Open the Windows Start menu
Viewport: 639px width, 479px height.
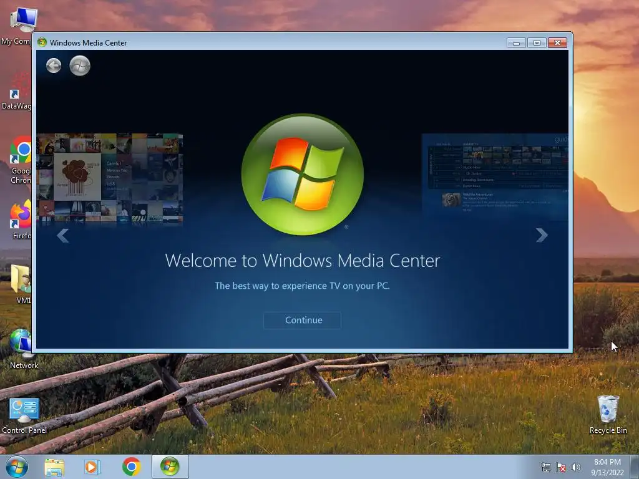[x=17, y=467]
